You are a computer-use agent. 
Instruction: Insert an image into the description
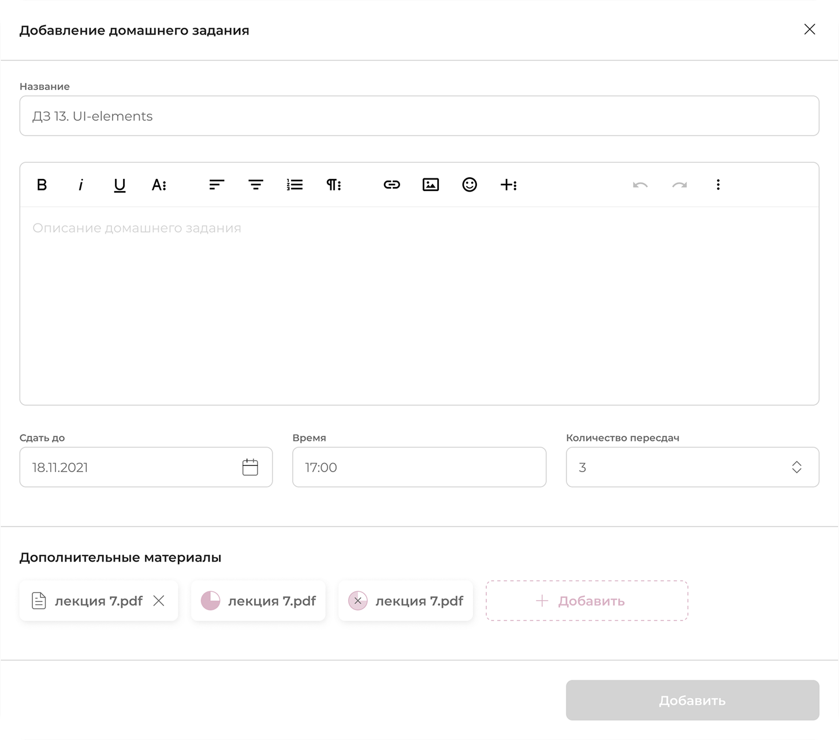pyautogui.click(x=431, y=185)
